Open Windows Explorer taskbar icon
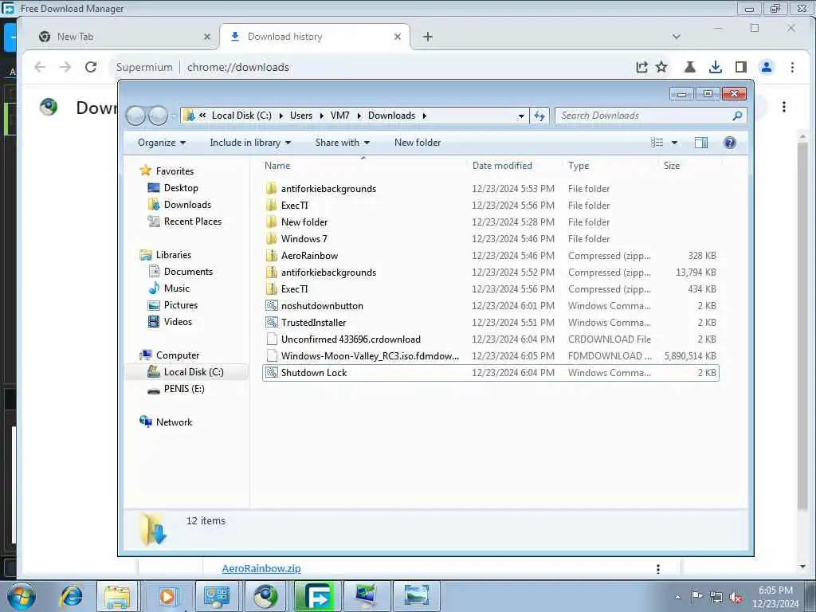Viewport: 816px width, 612px height. (117, 596)
